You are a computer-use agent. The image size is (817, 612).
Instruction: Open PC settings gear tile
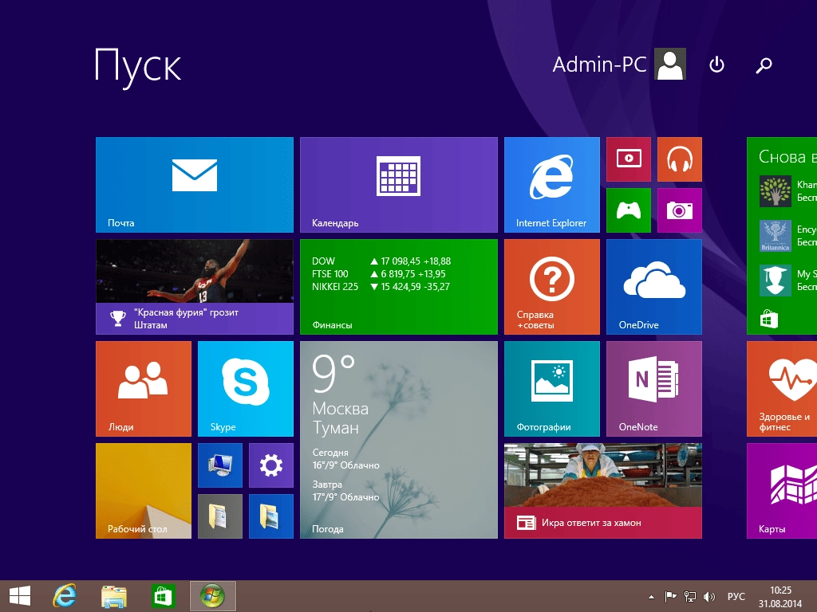coord(271,465)
